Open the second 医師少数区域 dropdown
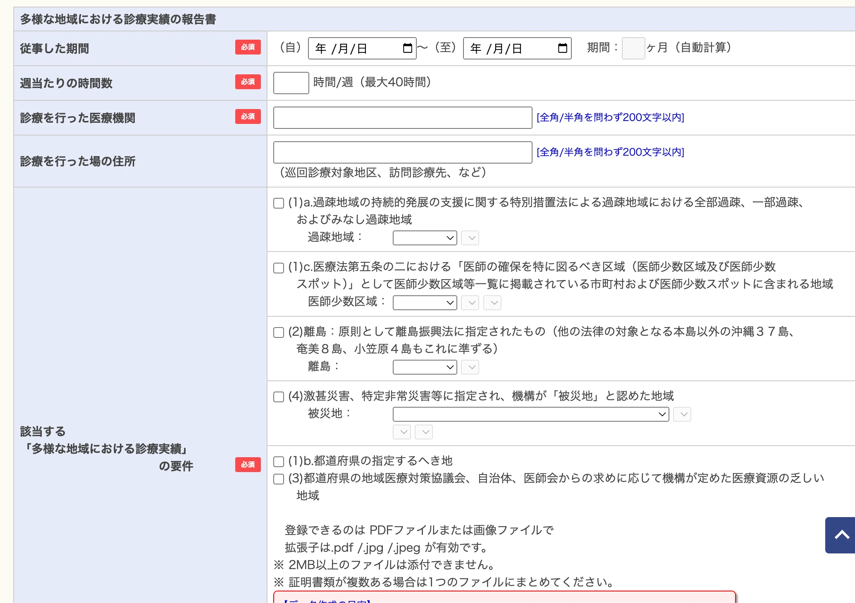This screenshot has height=603, width=855. (470, 303)
